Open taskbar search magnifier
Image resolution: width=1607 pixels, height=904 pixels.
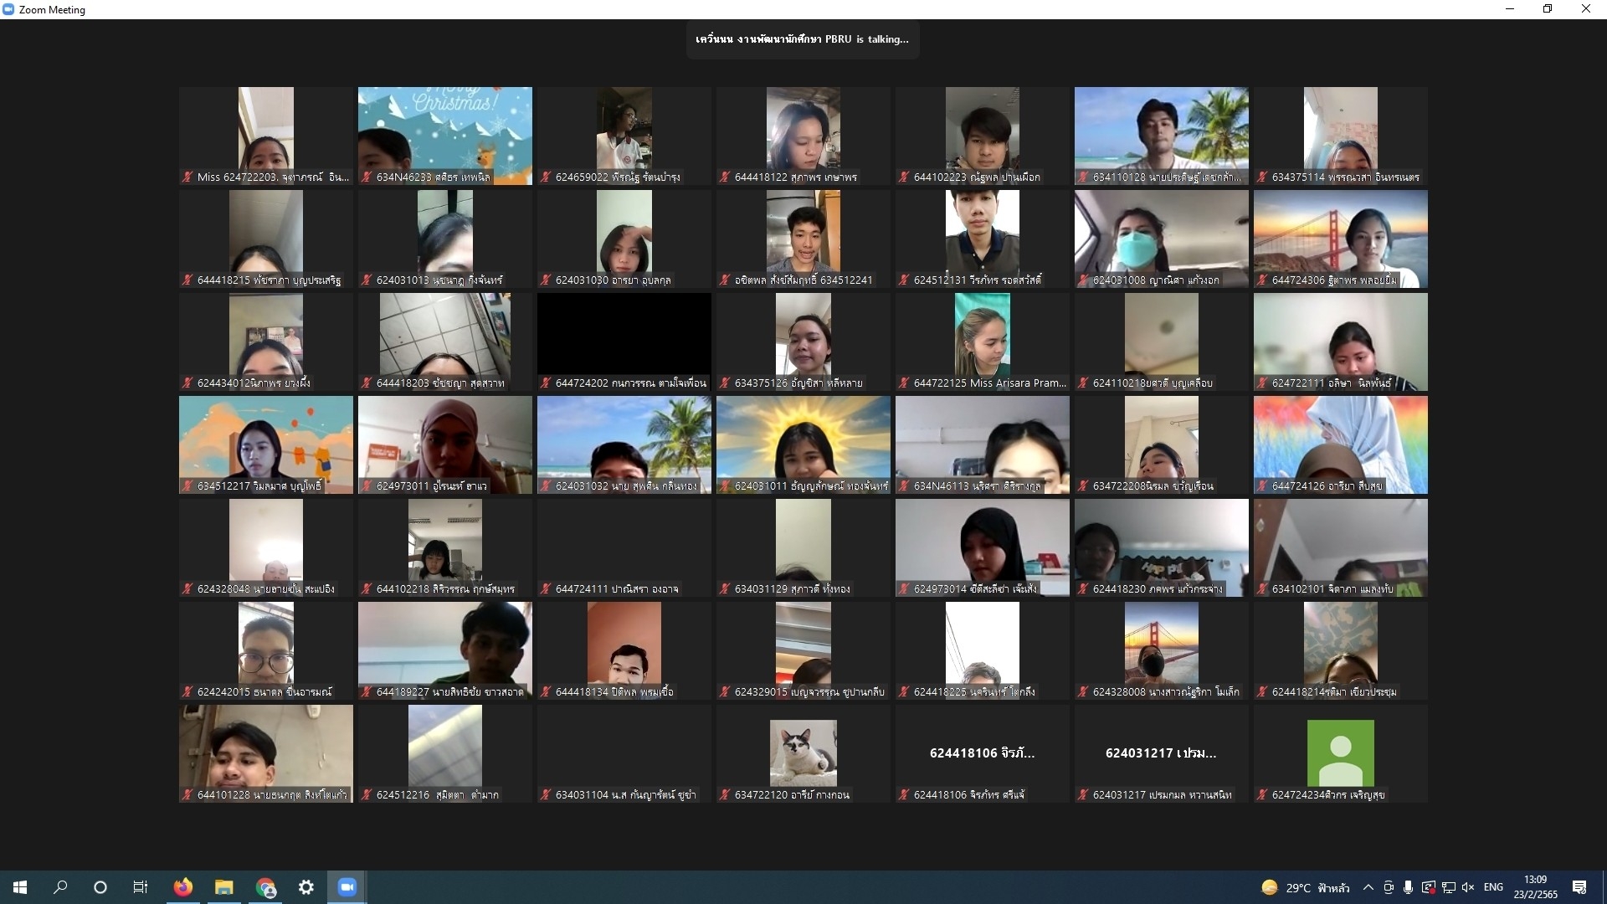pyautogui.click(x=60, y=887)
